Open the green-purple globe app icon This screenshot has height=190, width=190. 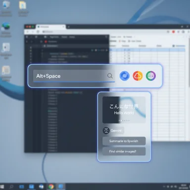pos(151,76)
